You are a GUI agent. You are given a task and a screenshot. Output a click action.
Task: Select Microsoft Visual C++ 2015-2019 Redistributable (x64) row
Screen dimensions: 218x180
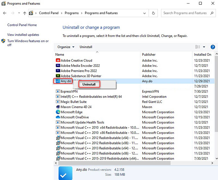pyautogui.click(x=134, y=159)
